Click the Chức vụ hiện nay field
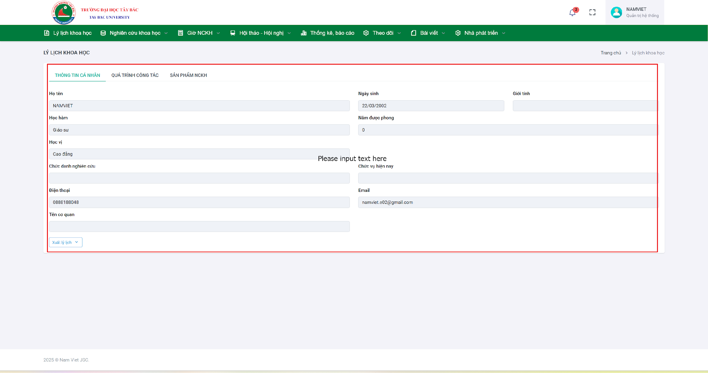Image resolution: width=708 pixels, height=373 pixels. pos(508,178)
